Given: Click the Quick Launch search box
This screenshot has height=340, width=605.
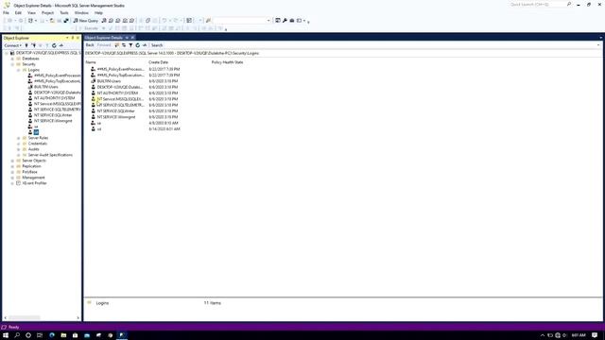Looking at the screenshot, I should tap(537, 4).
